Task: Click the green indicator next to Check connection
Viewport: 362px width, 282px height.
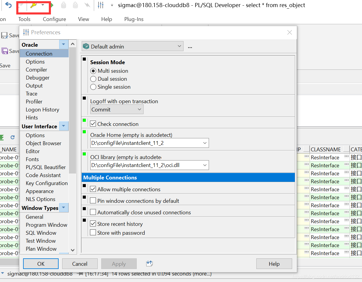Action: (84, 120)
